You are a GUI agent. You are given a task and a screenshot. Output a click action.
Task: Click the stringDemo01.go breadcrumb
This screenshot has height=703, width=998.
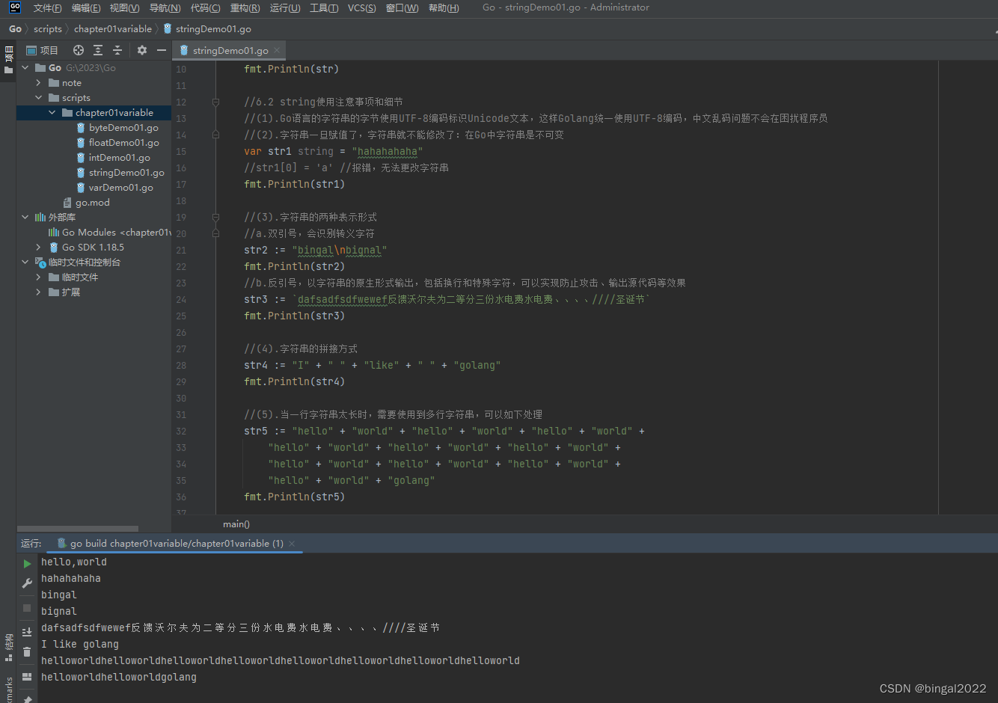pos(208,29)
